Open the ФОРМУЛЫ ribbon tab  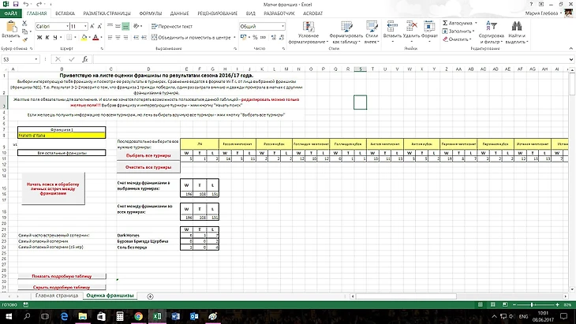151,13
